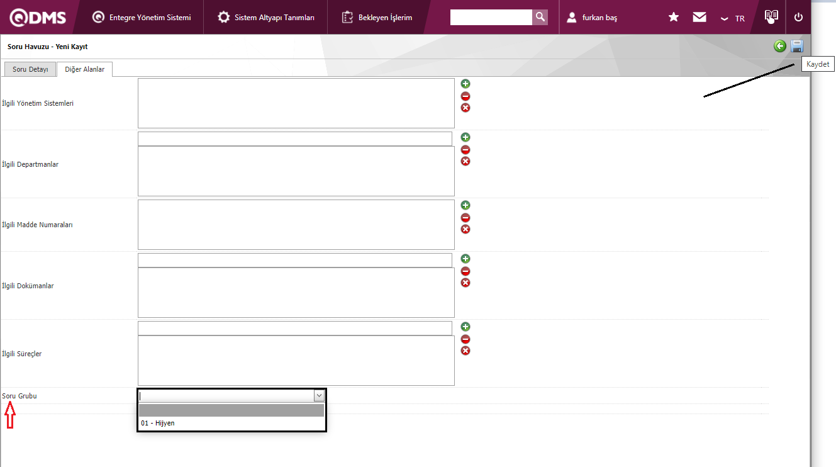Save the record with the floppy disk icon
836x467 pixels.
[797, 46]
